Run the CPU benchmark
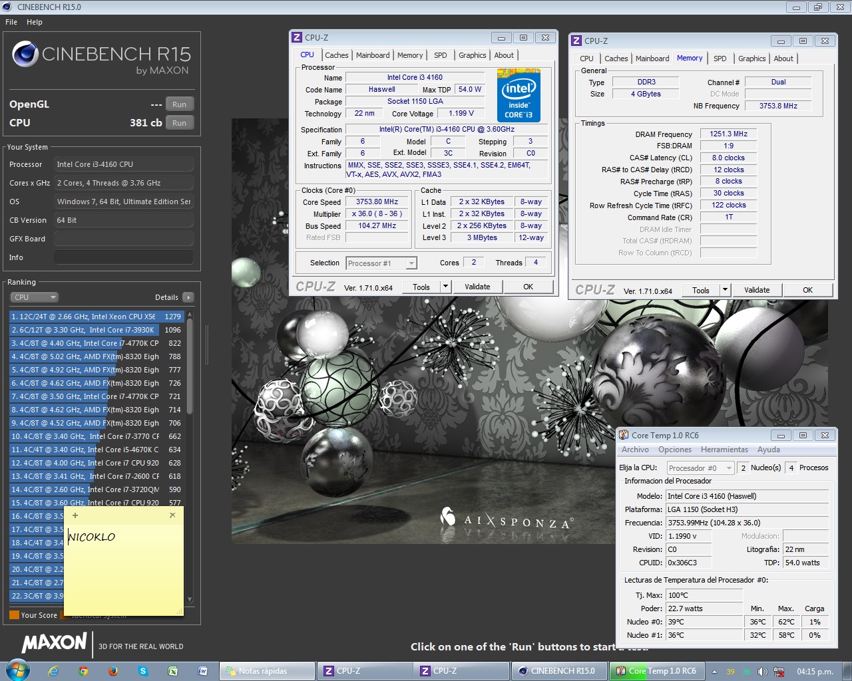Viewport: 852px width, 681px height. pyautogui.click(x=179, y=123)
